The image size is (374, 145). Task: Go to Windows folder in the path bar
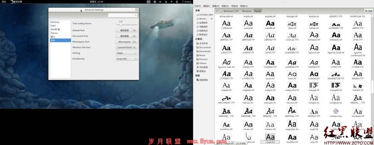pyautogui.click(x=247, y=11)
